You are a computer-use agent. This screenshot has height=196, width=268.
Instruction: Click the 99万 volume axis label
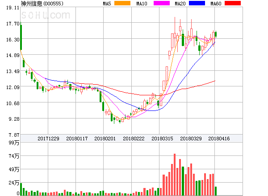[x=14, y=143]
